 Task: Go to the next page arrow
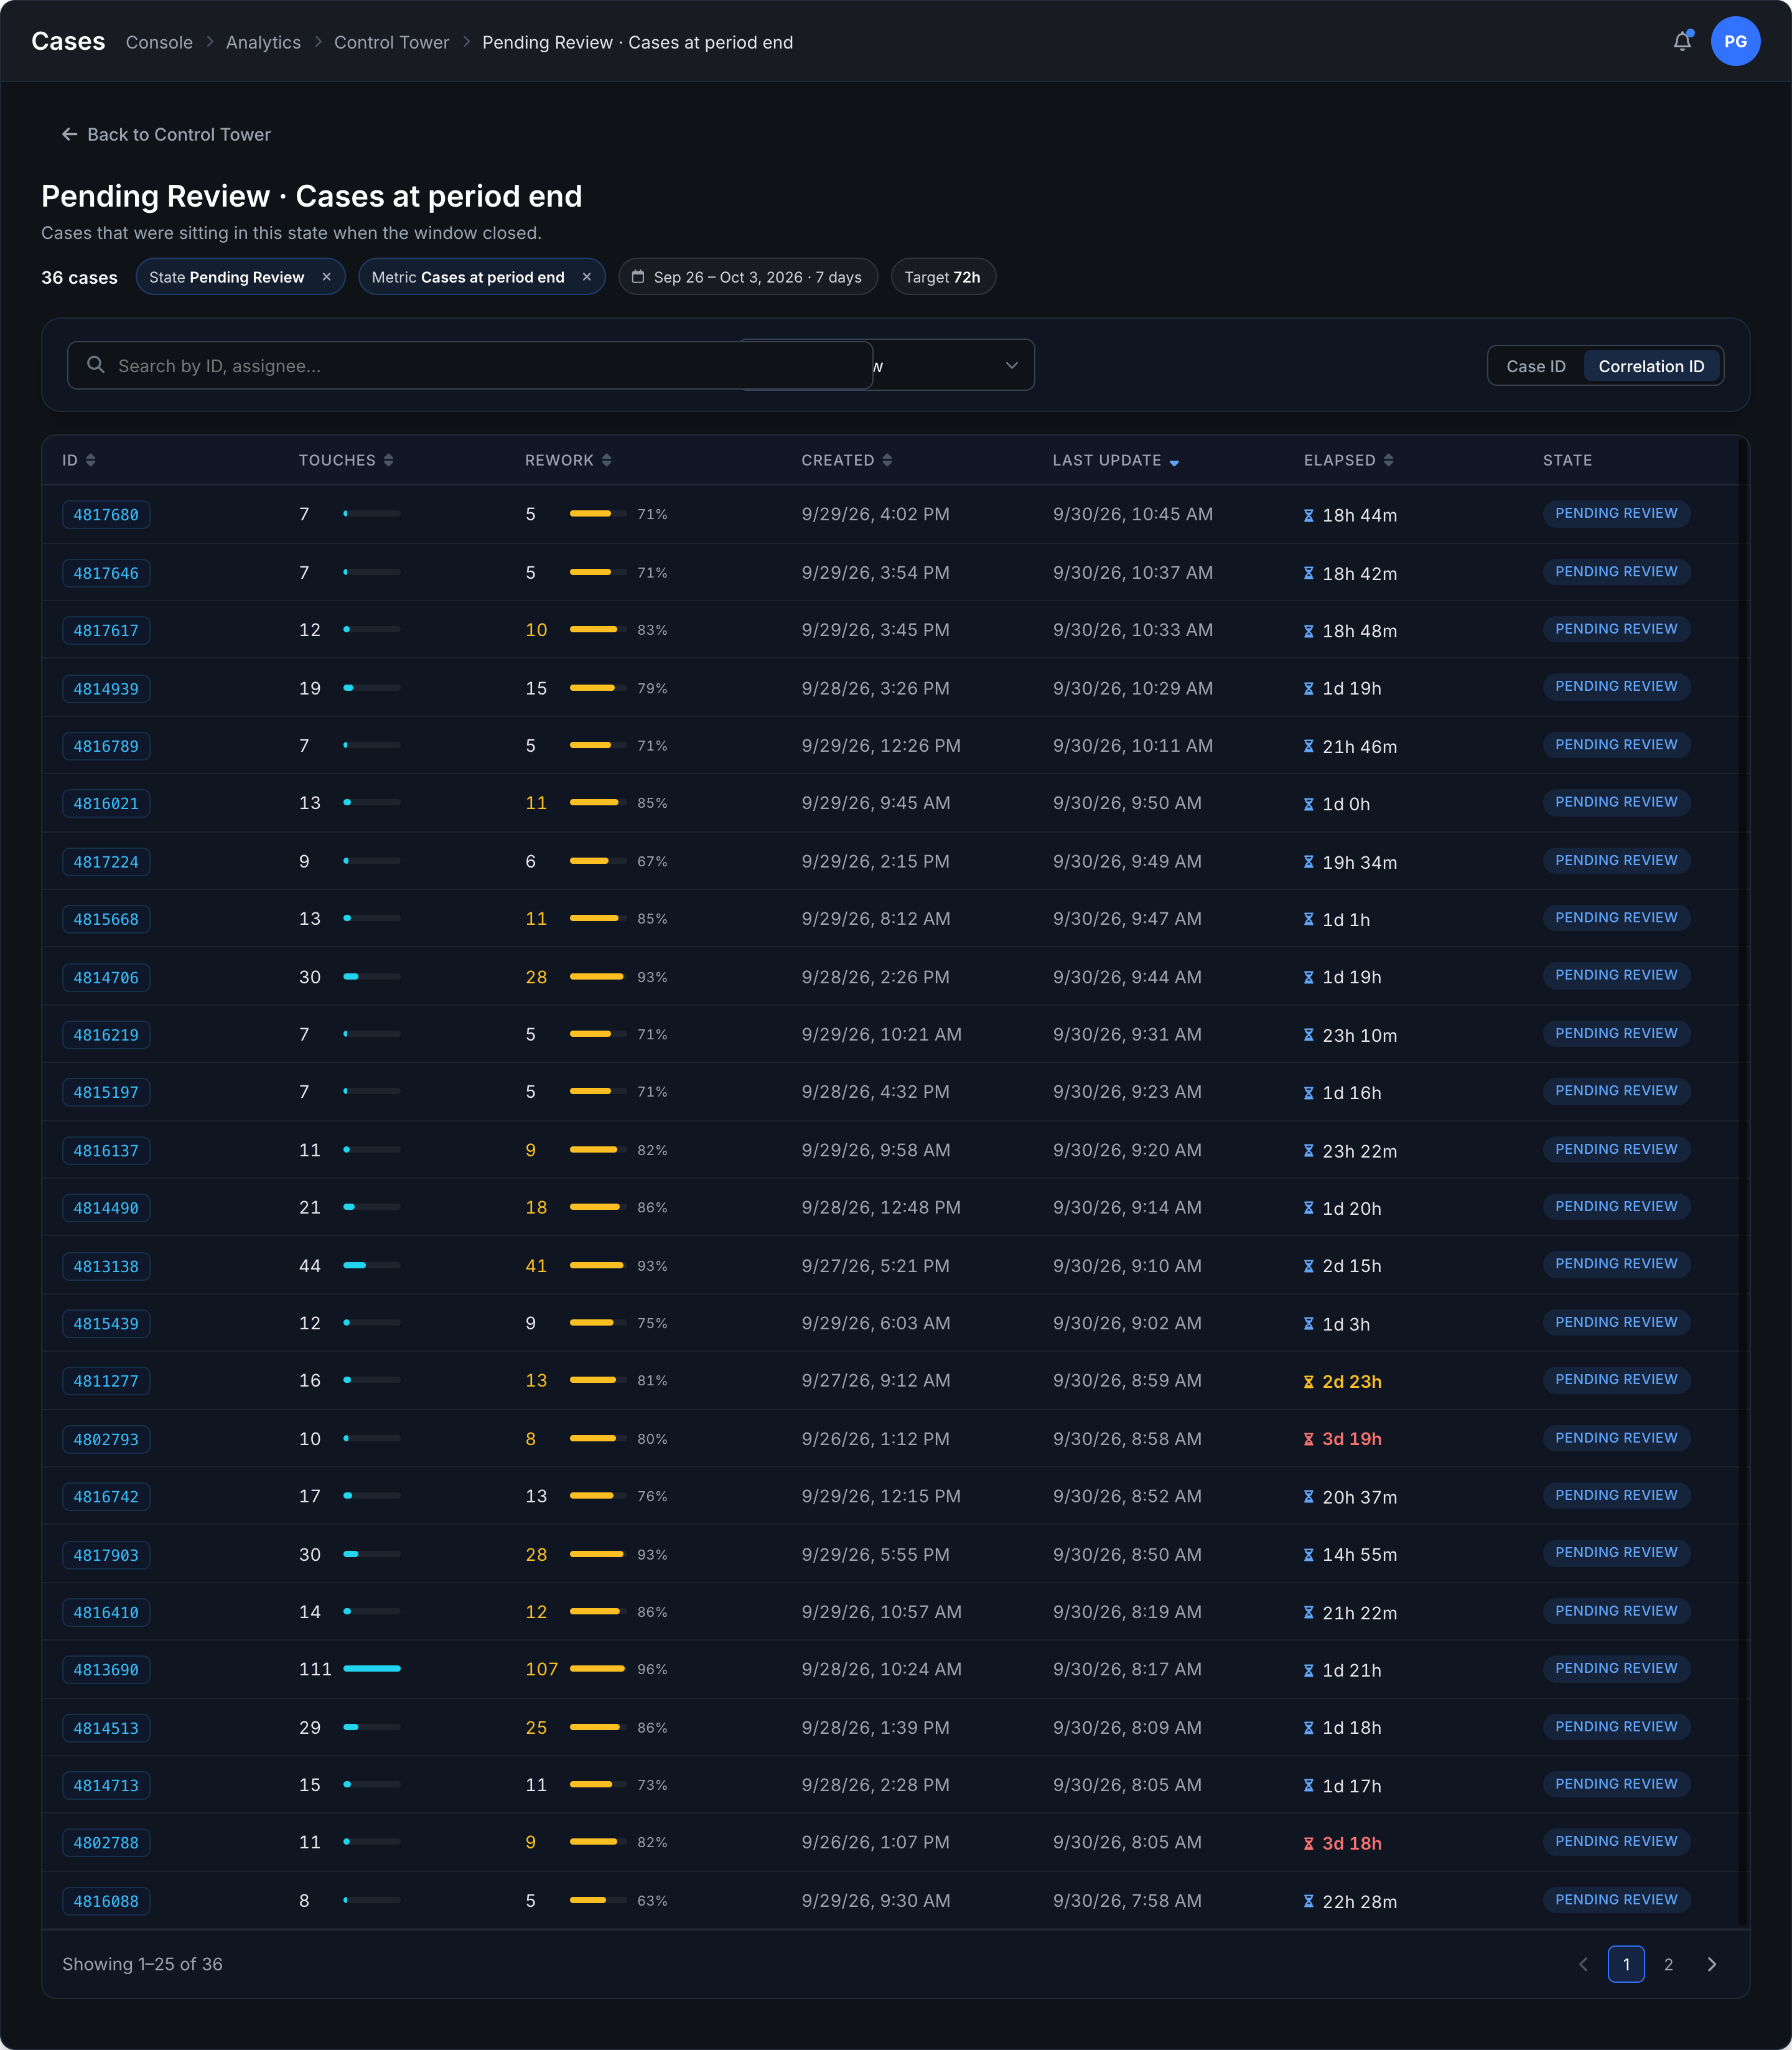(x=1711, y=1964)
